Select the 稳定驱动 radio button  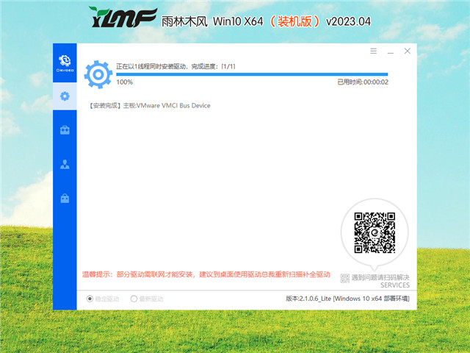(x=90, y=299)
